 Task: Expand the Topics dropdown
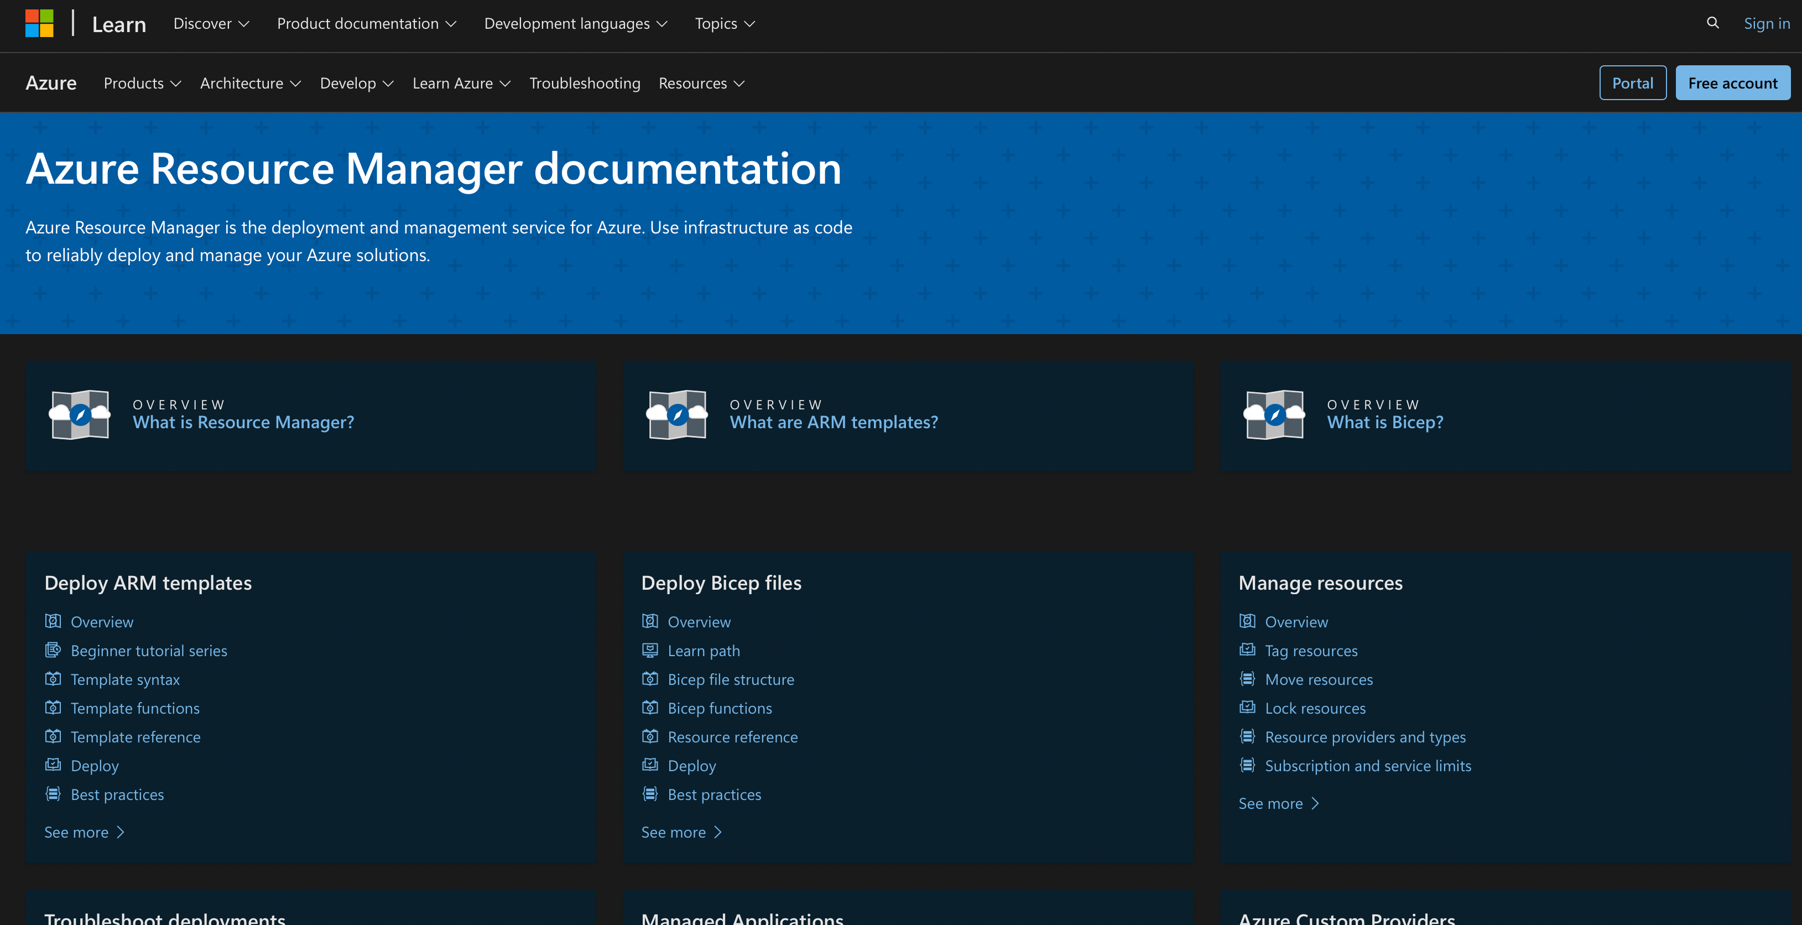[725, 24]
